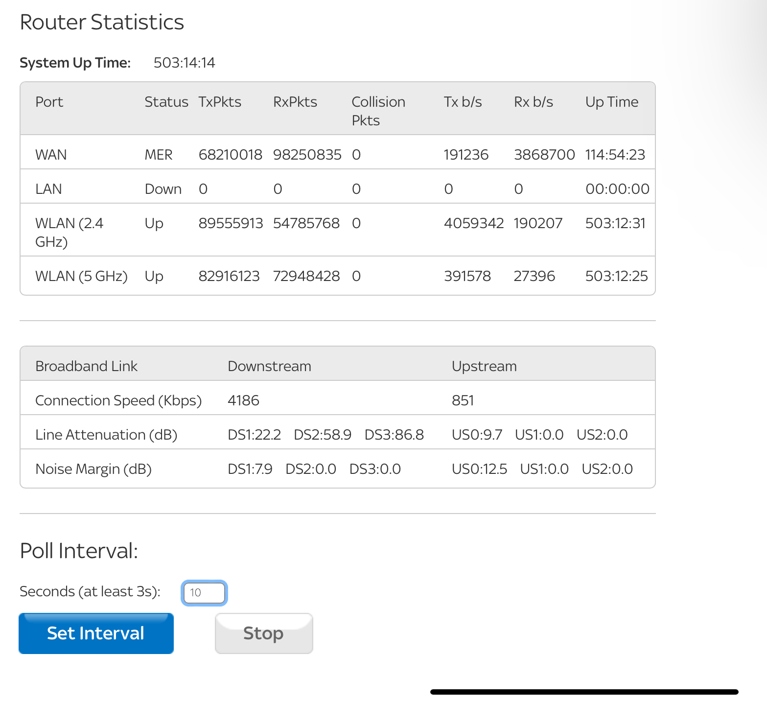Image resolution: width=767 pixels, height=702 pixels.
Task: Click the LAN status value Down
Action: [x=163, y=189]
